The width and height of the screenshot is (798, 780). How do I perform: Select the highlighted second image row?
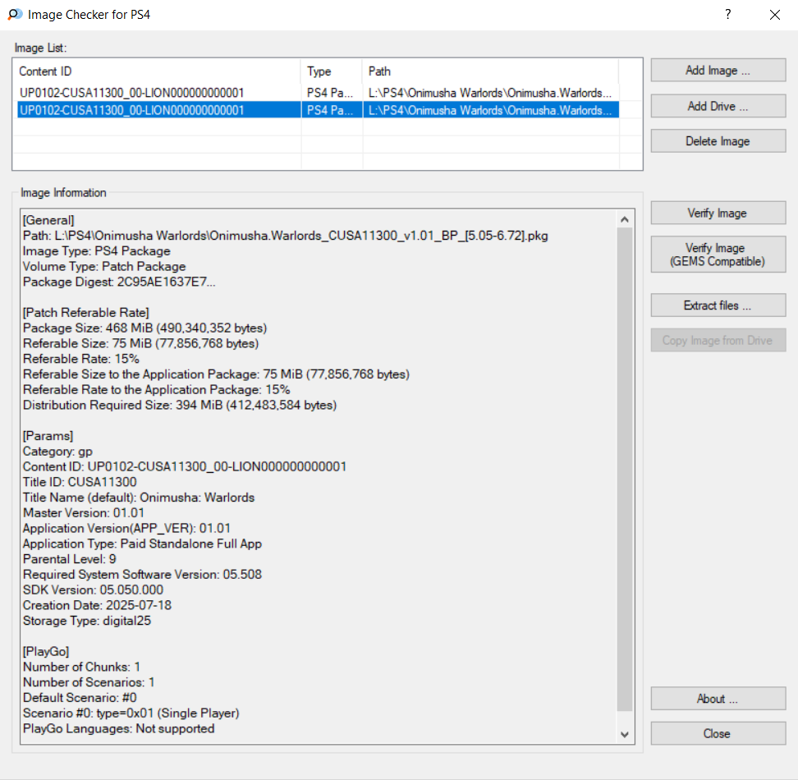point(131,110)
